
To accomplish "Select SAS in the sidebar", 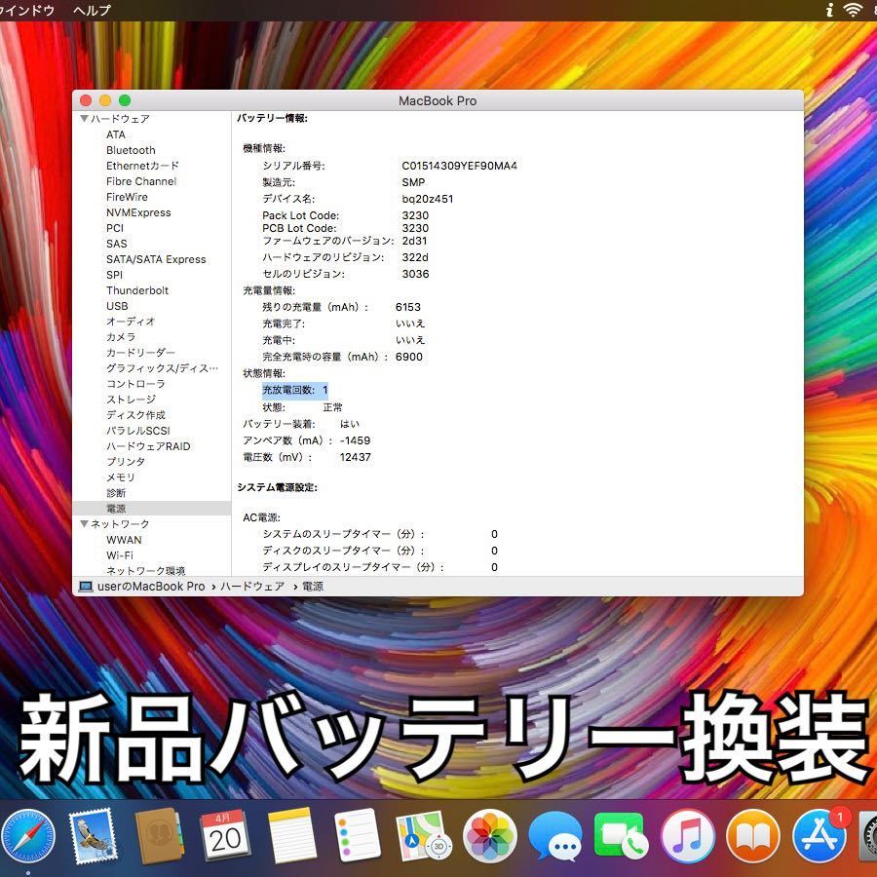I will coord(116,244).
